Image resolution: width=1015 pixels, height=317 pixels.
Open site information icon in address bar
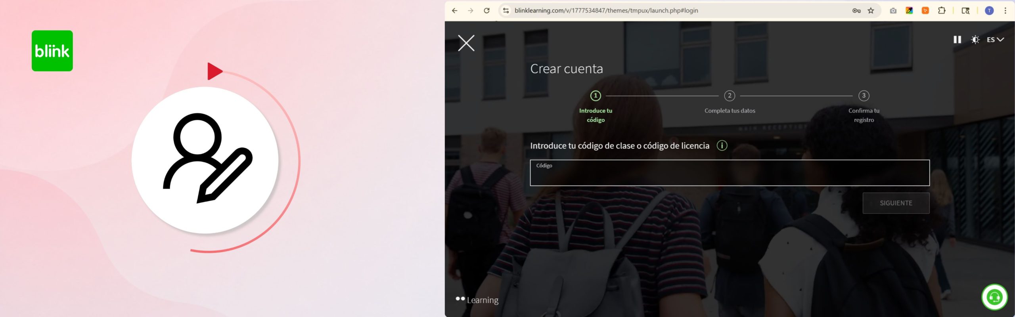pos(506,11)
